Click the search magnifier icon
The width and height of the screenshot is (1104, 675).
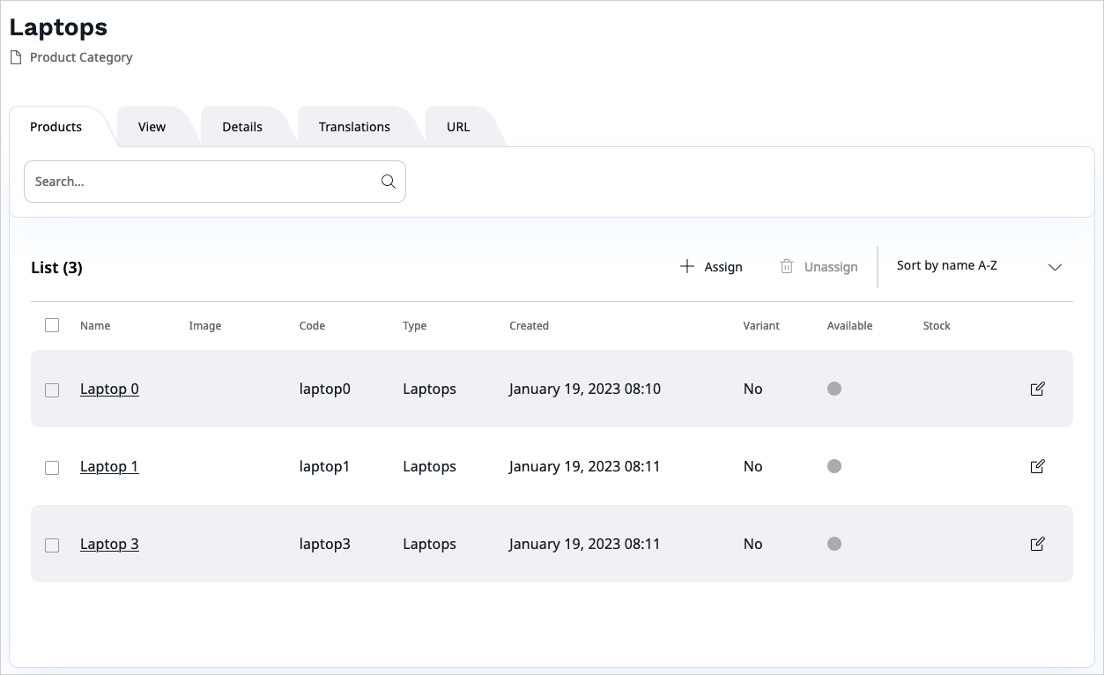(388, 182)
